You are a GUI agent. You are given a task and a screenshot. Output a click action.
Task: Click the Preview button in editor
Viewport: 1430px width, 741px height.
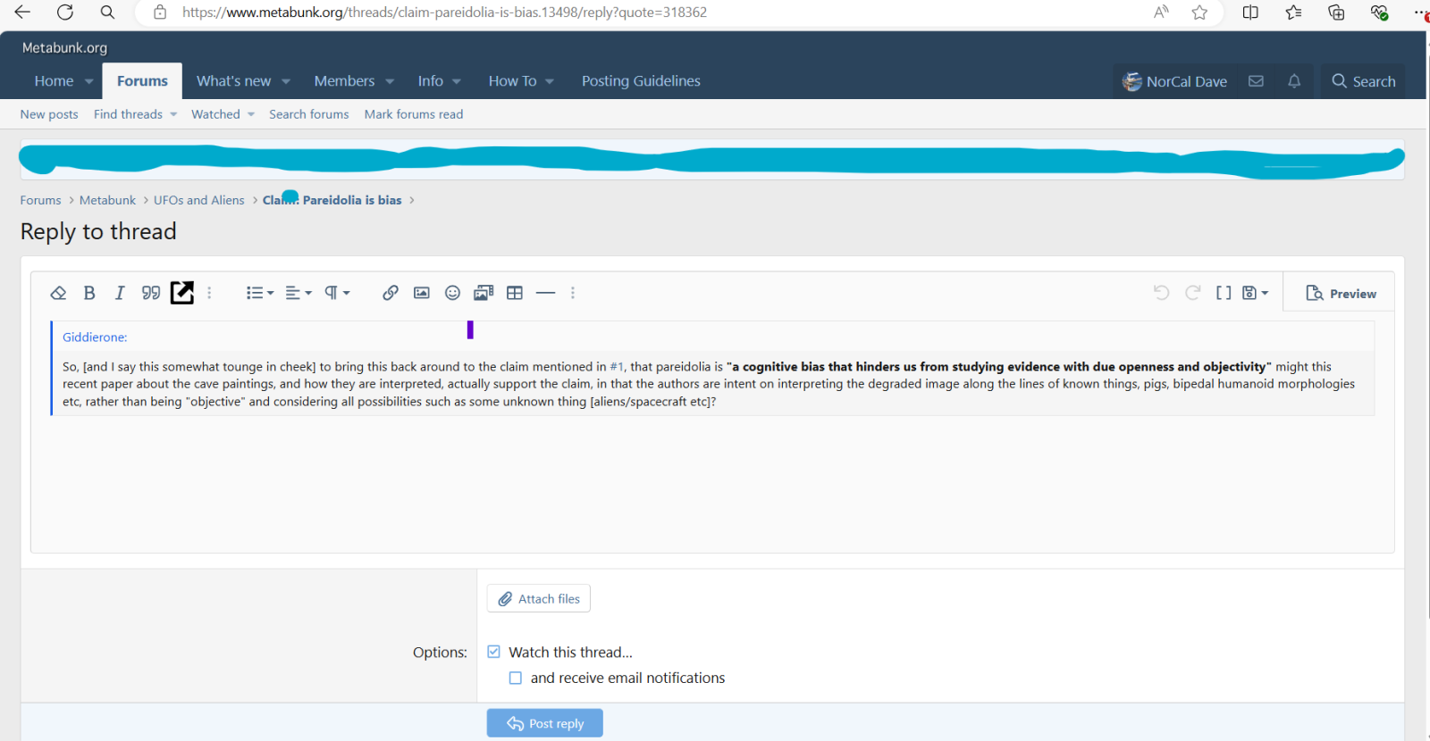(1341, 294)
